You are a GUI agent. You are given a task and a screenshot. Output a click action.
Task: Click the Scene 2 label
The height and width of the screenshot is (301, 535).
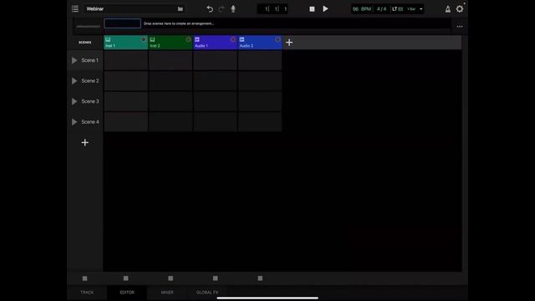[x=90, y=81]
